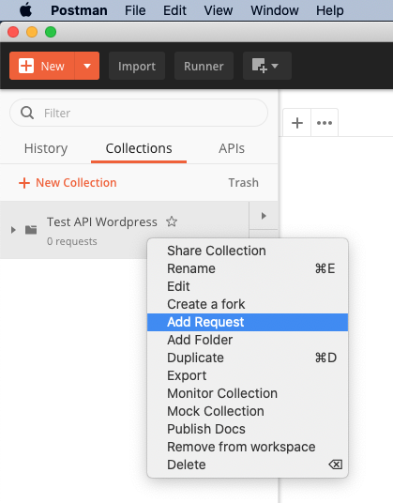This screenshot has width=393, height=503.
Task: Click the plus icon on New button
Action: click(x=26, y=66)
